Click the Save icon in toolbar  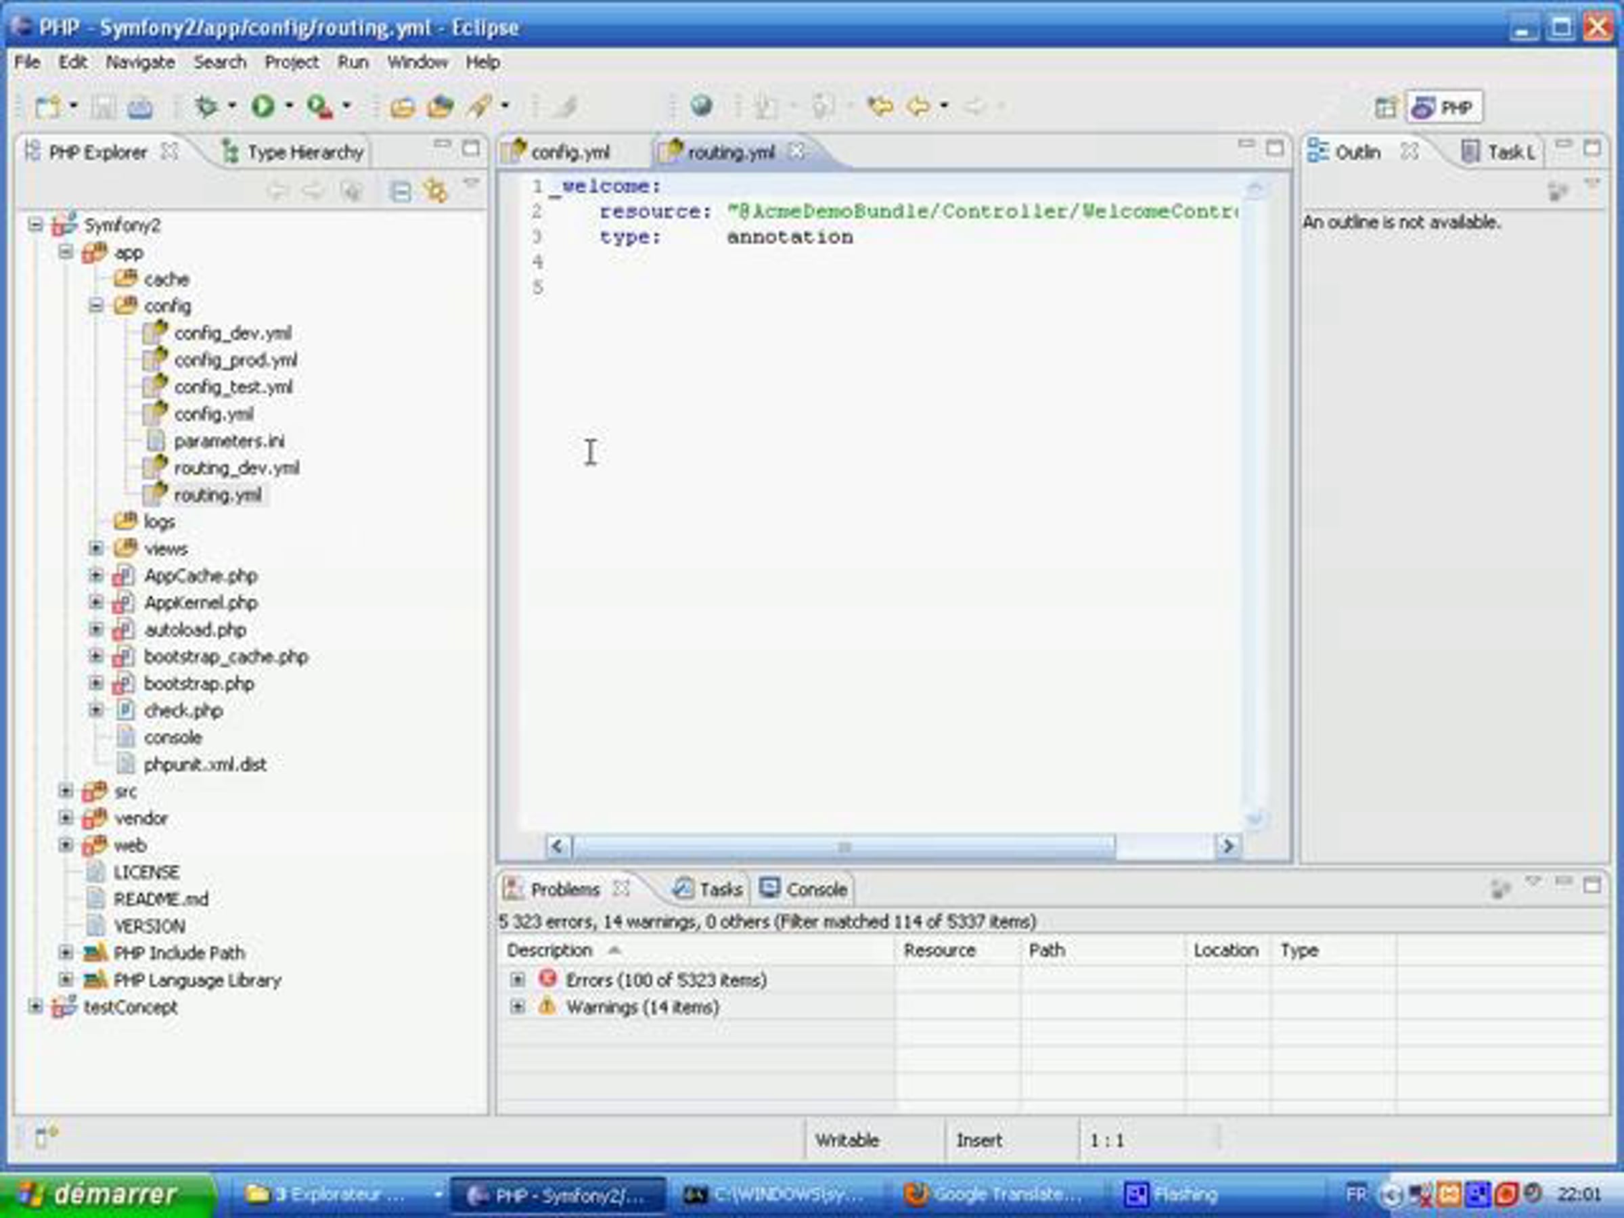click(x=103, y=107)
